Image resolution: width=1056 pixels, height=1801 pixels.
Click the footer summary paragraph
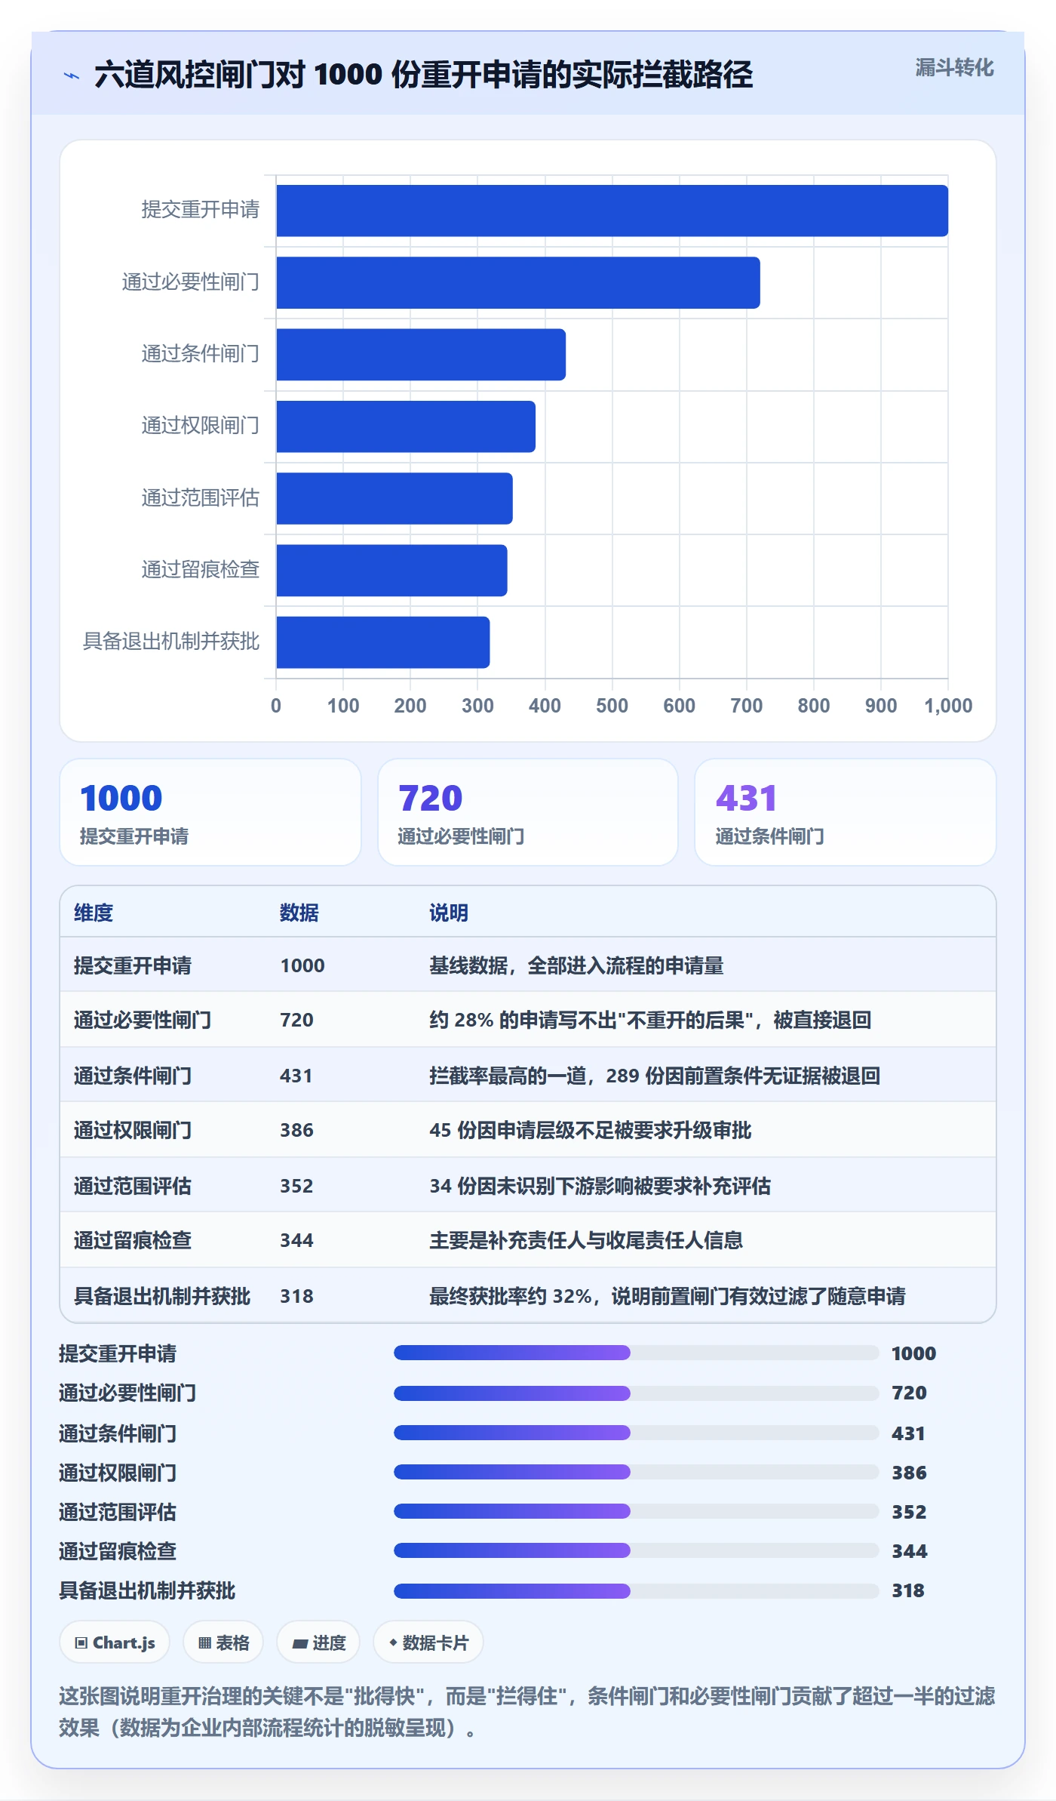click(527, 1712)
